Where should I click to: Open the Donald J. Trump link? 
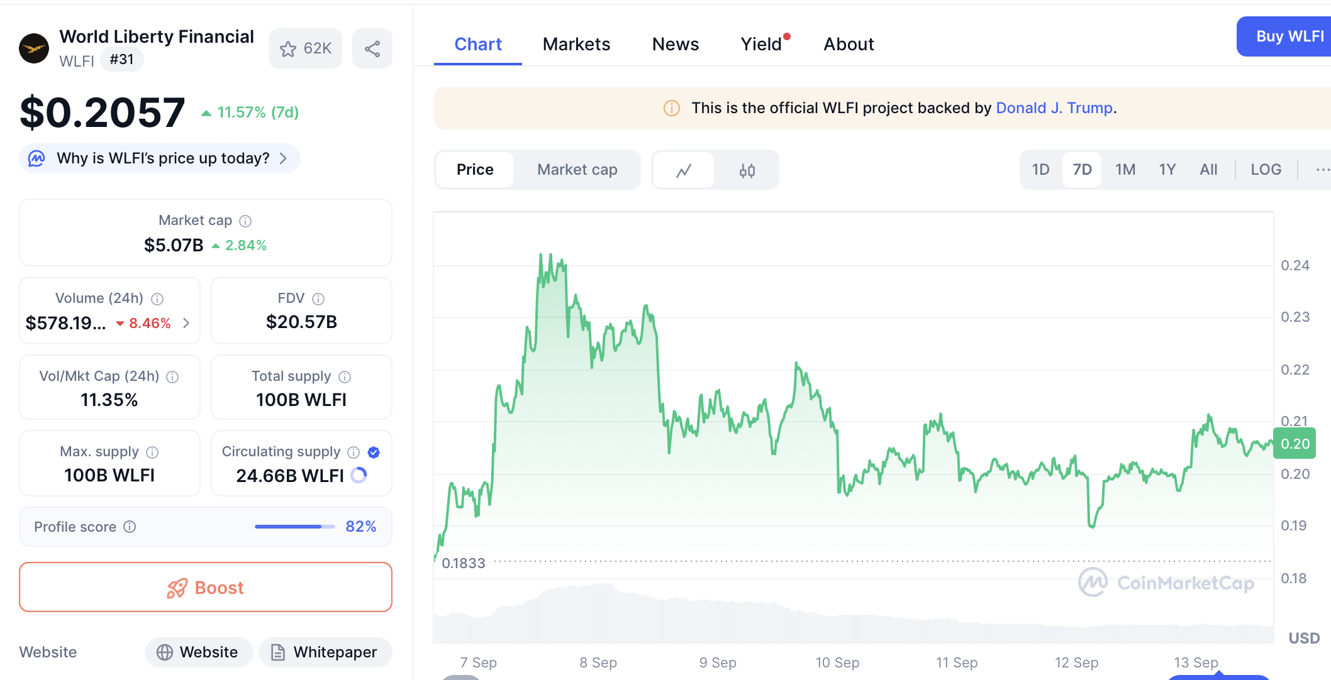(1054, 108)
